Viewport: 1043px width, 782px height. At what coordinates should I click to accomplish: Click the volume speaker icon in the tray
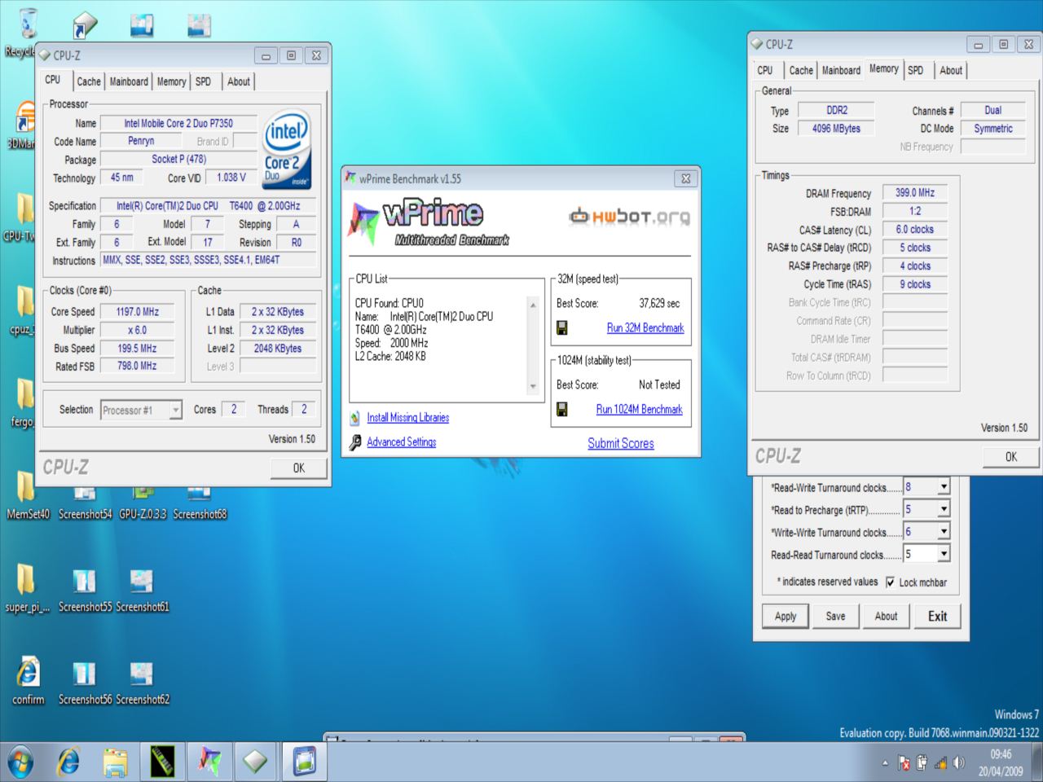(x=959, y=763)
